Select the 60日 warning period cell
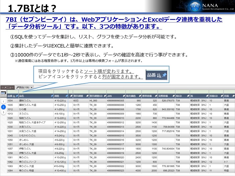The image size is (235, 176). tap(81, 101)
